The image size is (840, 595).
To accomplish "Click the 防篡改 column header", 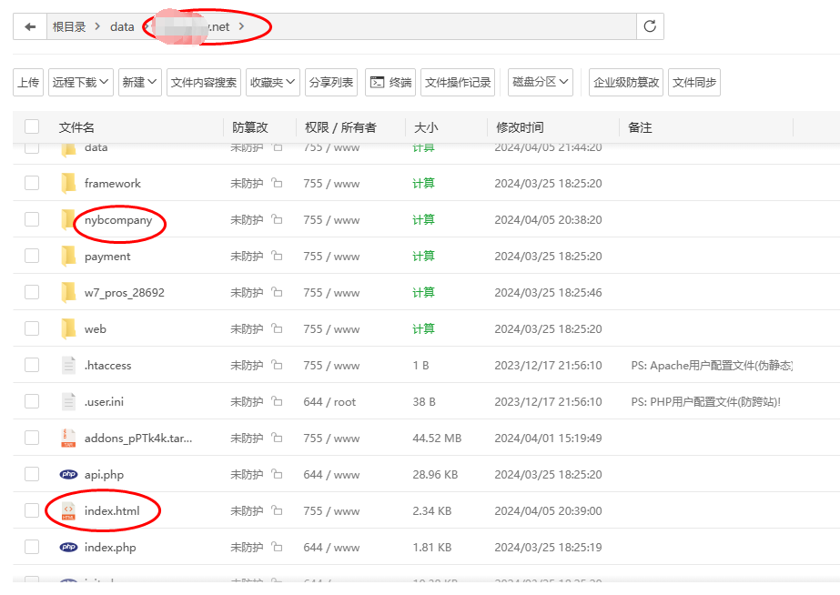I will (x=250, y=127).
